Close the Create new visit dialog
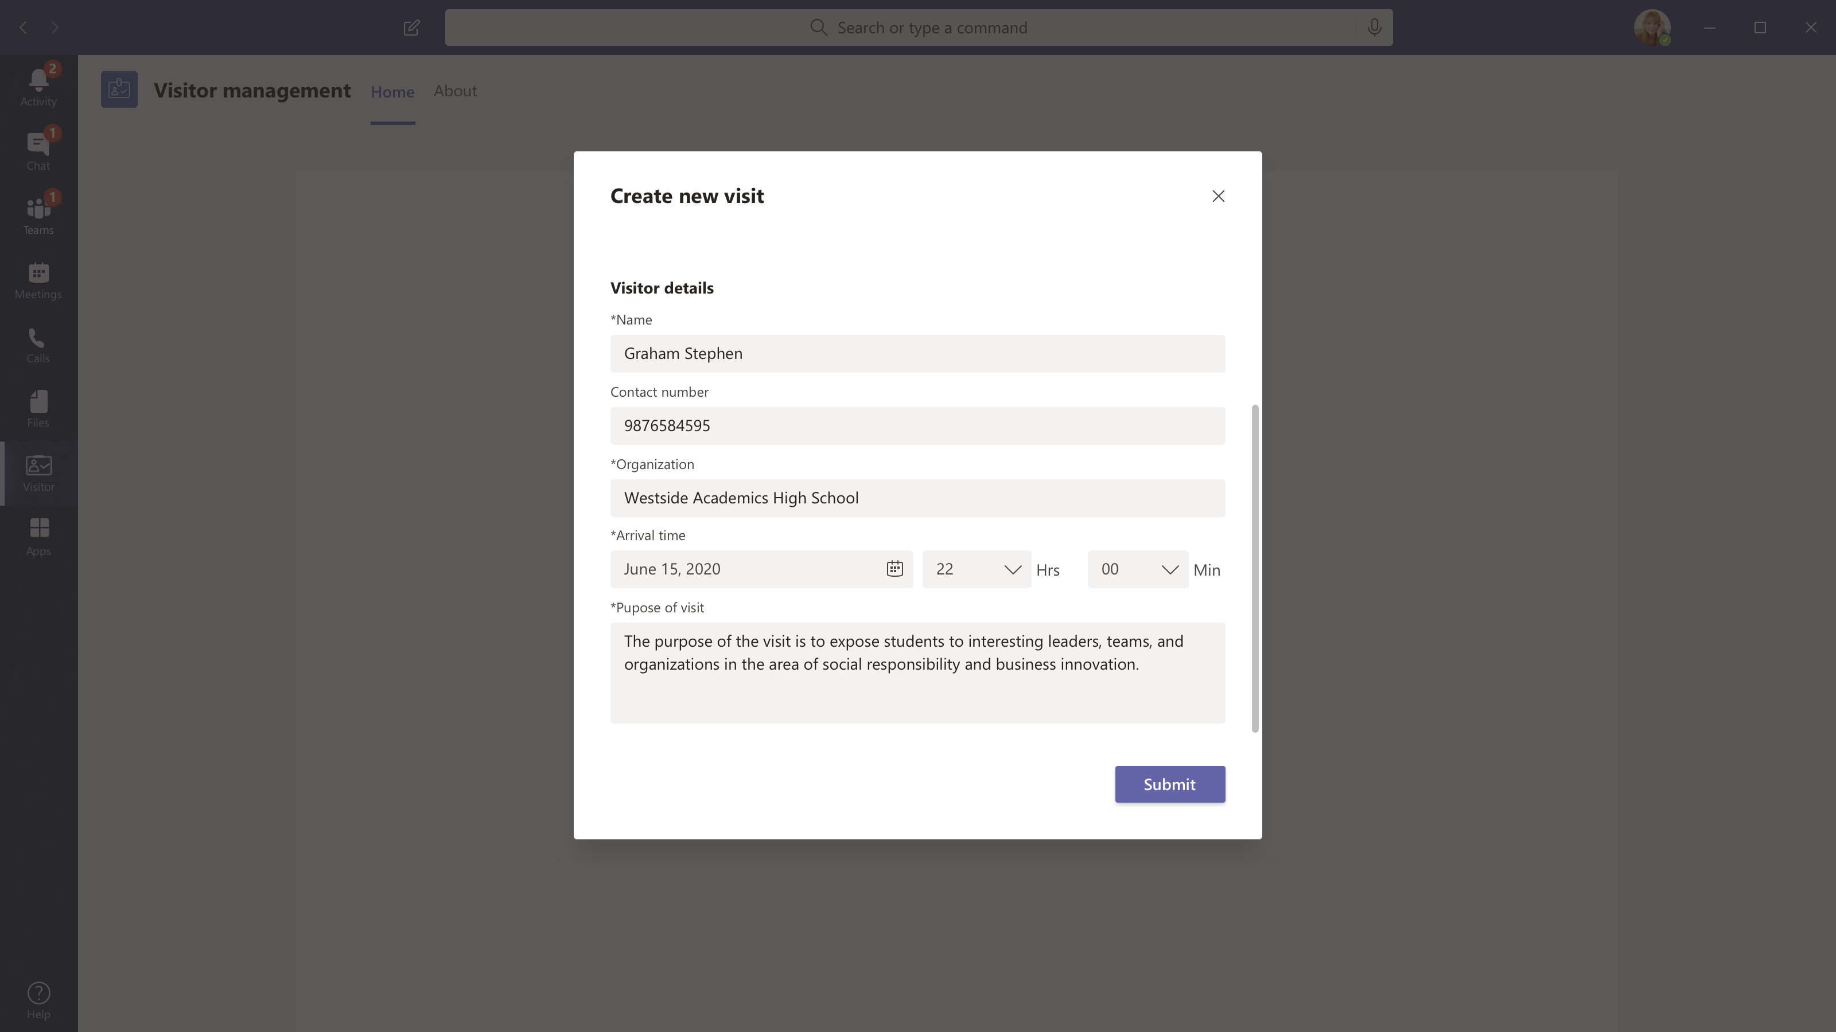Viewport: 1836px width, 1032px height. point(1218,196)
